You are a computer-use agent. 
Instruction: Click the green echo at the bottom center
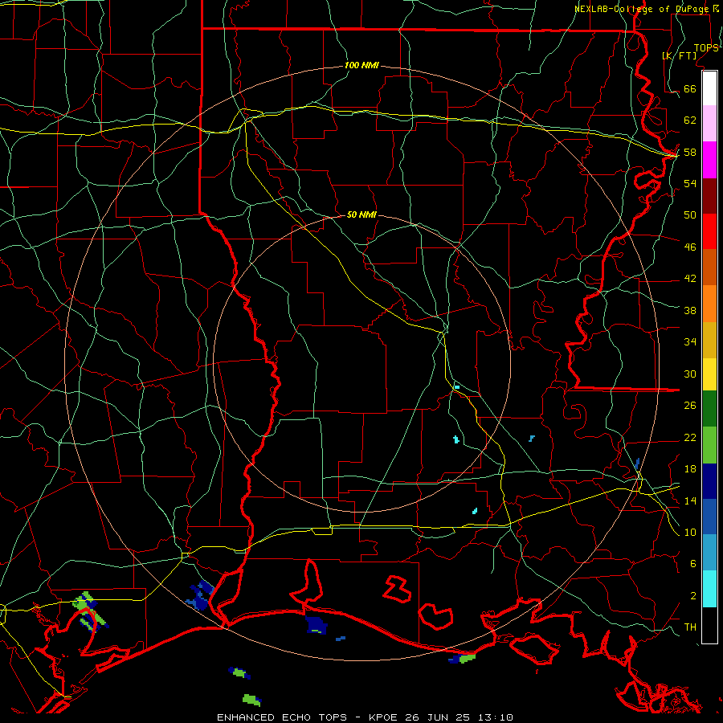251,700
